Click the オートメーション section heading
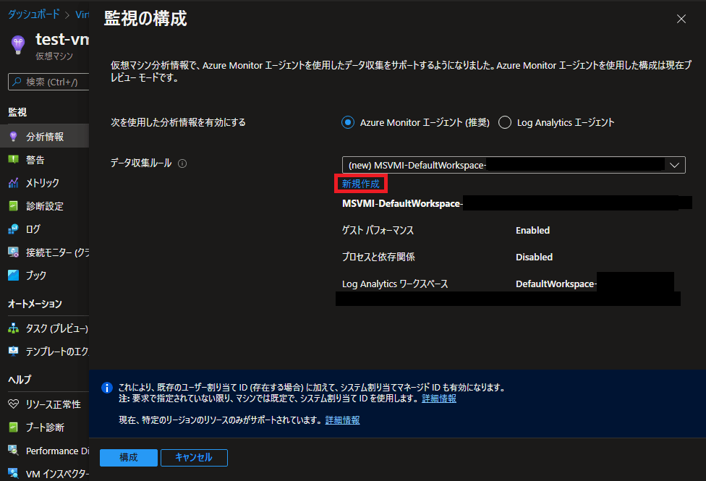The image size is (706, 481). pos(35,304)
